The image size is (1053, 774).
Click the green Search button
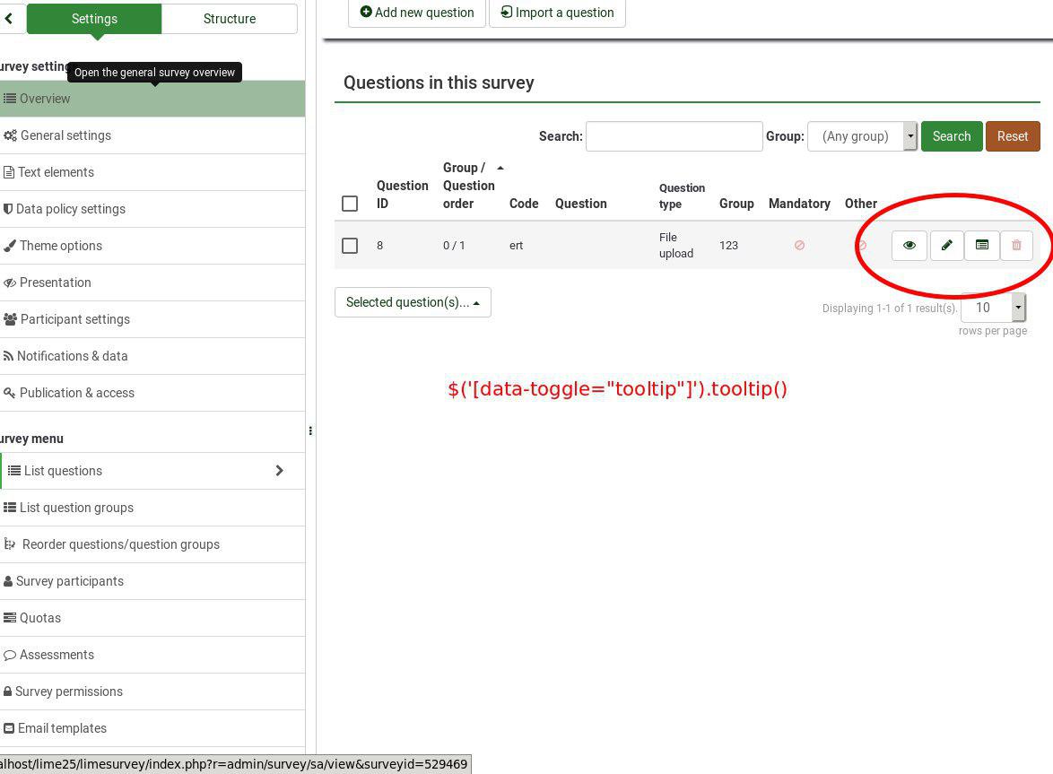pos(951,136)
